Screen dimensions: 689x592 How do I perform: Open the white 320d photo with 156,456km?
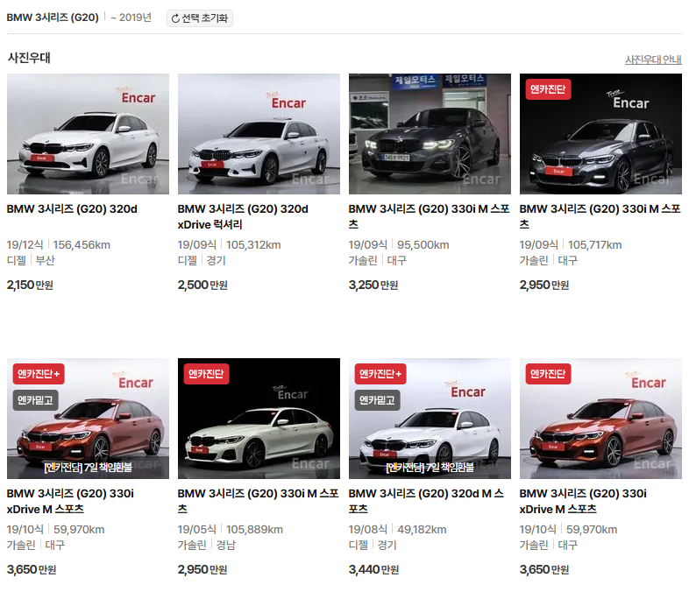[x=88, y=134]
